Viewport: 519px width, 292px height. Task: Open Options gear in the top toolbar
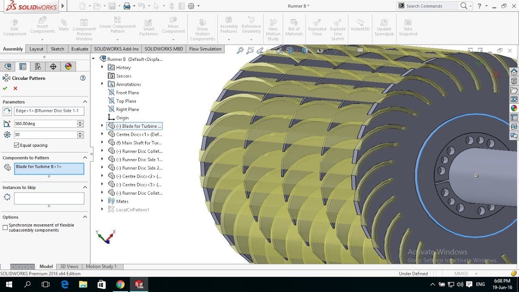(191, 6)
